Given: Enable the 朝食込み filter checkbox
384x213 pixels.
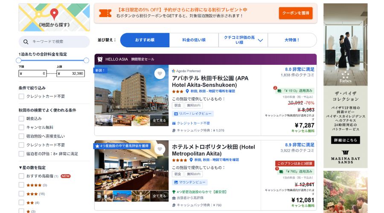Looking at the screenshot, I should point(21,118).
